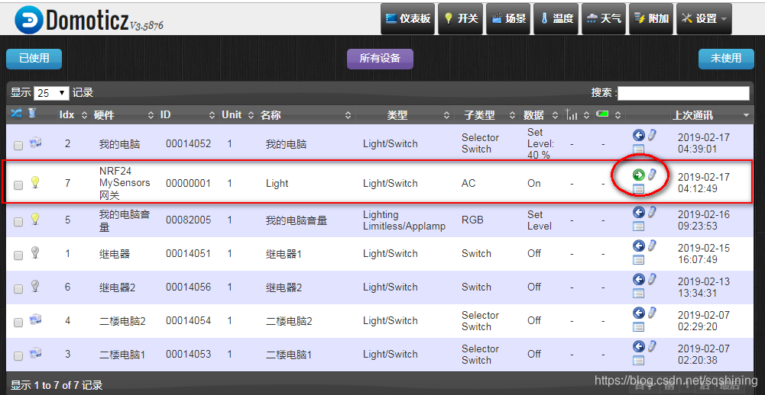This screenshot has width=765, height=395.
Task: Click the trash delete icon in header
Action: tap(32, 114)
